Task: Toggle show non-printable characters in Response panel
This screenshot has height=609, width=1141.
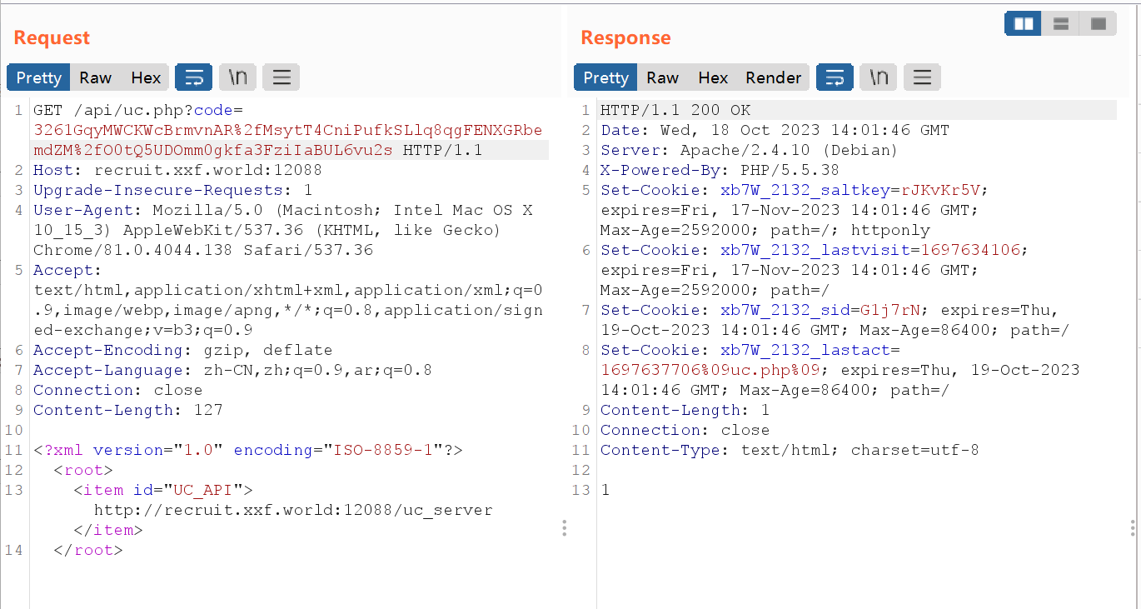Action: coord(878,77)
